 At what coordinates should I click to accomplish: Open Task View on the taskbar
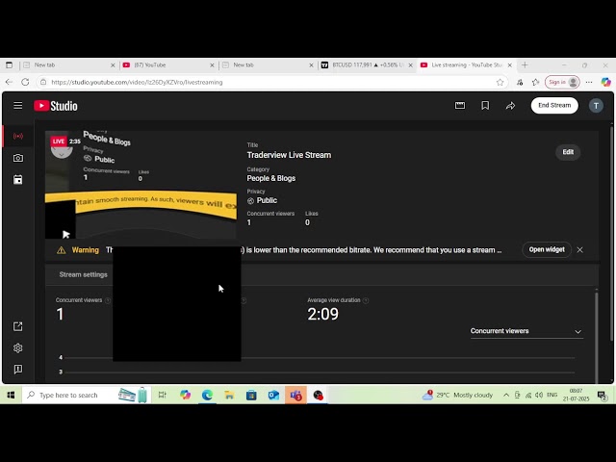[x=162, y=395]
